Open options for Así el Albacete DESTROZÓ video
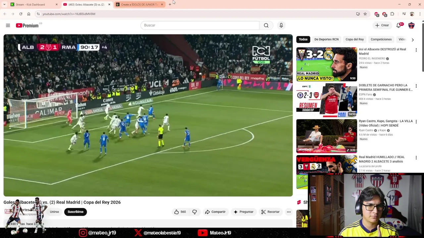Image resolution: width=424 pixels, height=238 pixels. [416, 50]
